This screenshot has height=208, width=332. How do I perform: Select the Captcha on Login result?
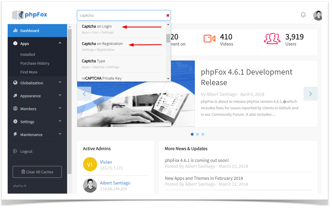pyautogui.click(x=121, y=29)
